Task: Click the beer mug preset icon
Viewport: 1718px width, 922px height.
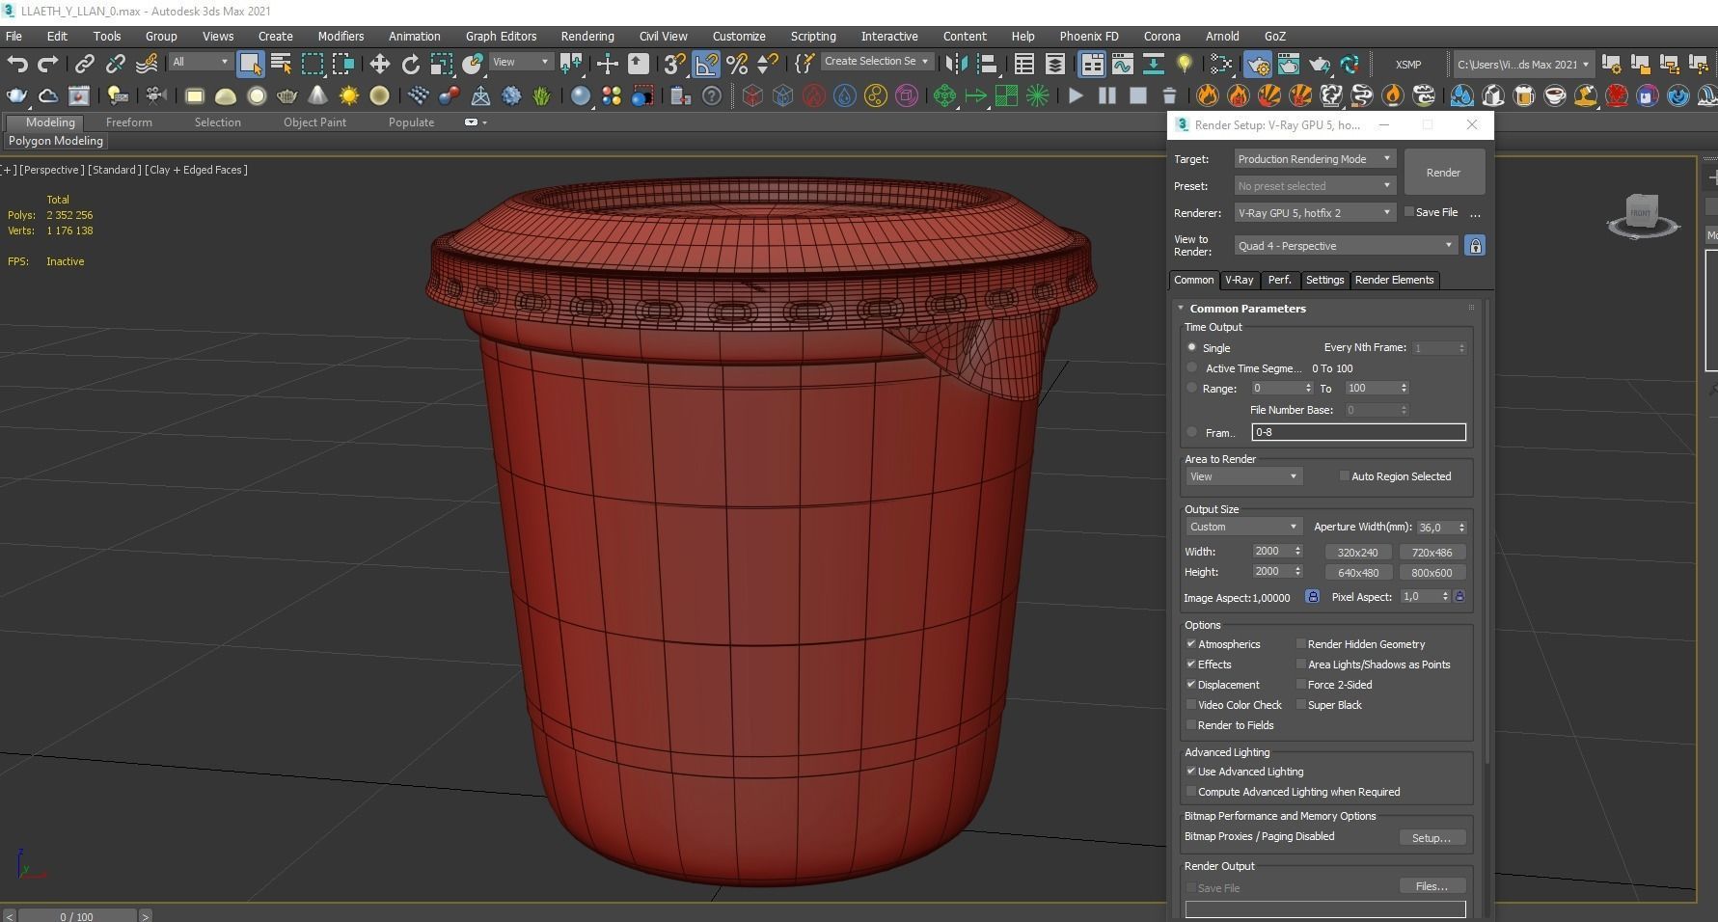Action: 1524,95
